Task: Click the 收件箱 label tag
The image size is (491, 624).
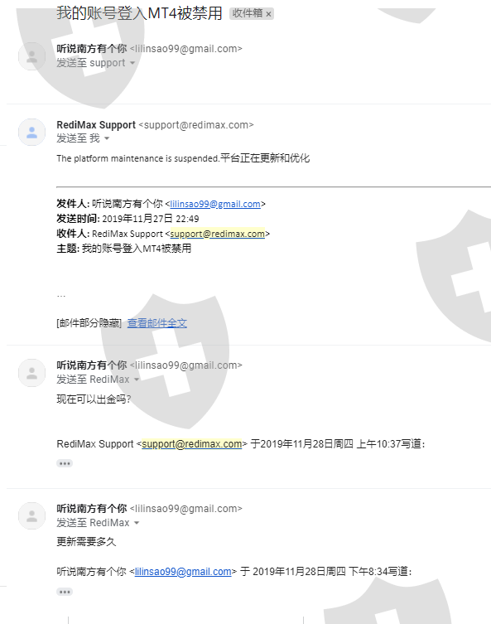Action: (248, 13)
